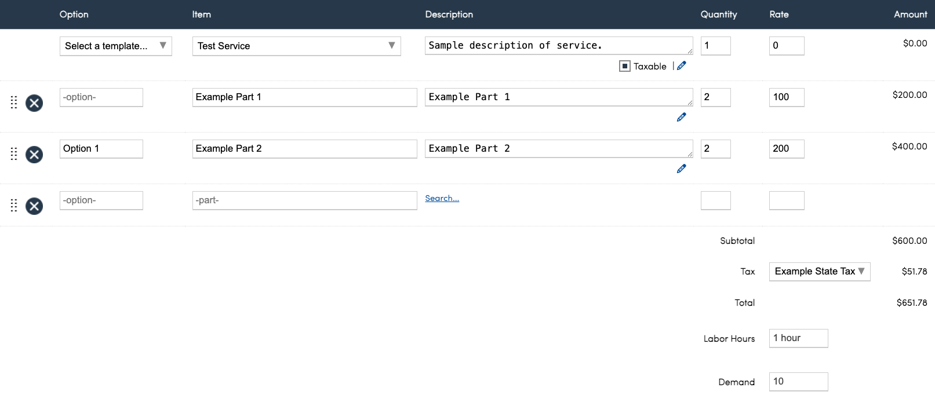935x399 pixels.
Task: Click pencil icon under Example Part 1 description
Action: click(682, 118)
